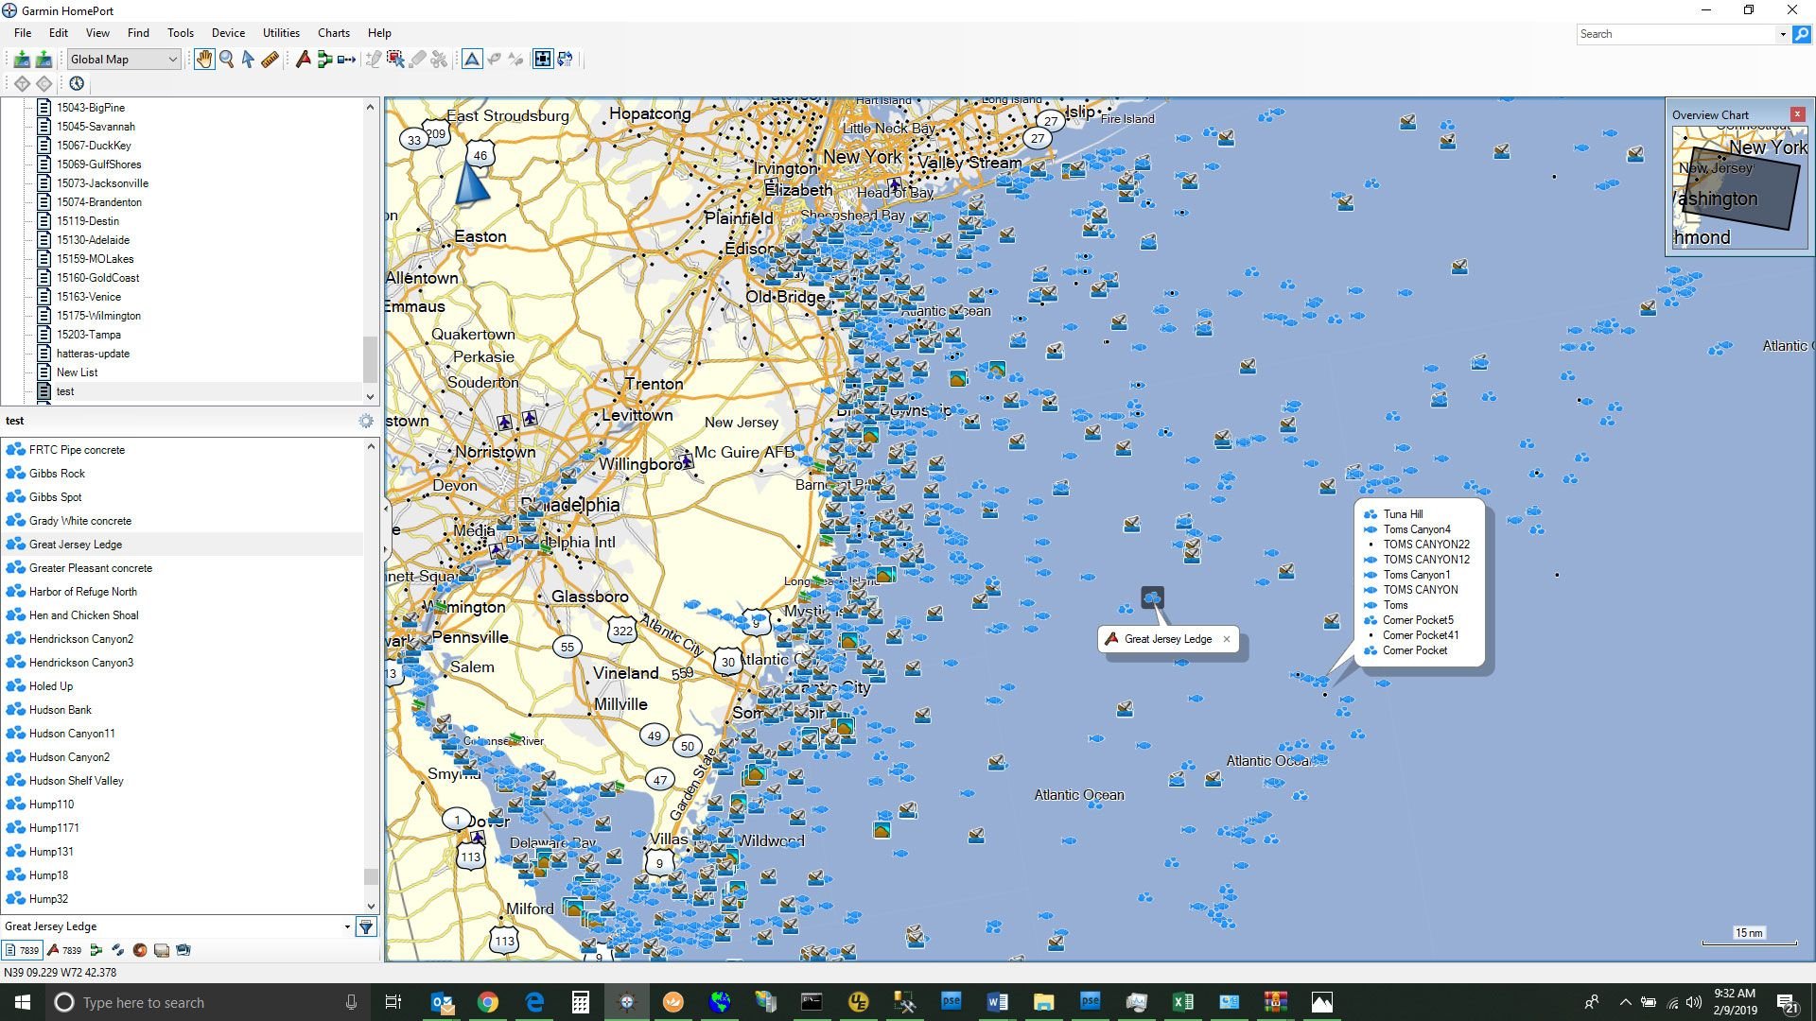Select the New Route tool
Image resolution: width=1816 pixels, height=1021 pixels.
pos(324,60)
